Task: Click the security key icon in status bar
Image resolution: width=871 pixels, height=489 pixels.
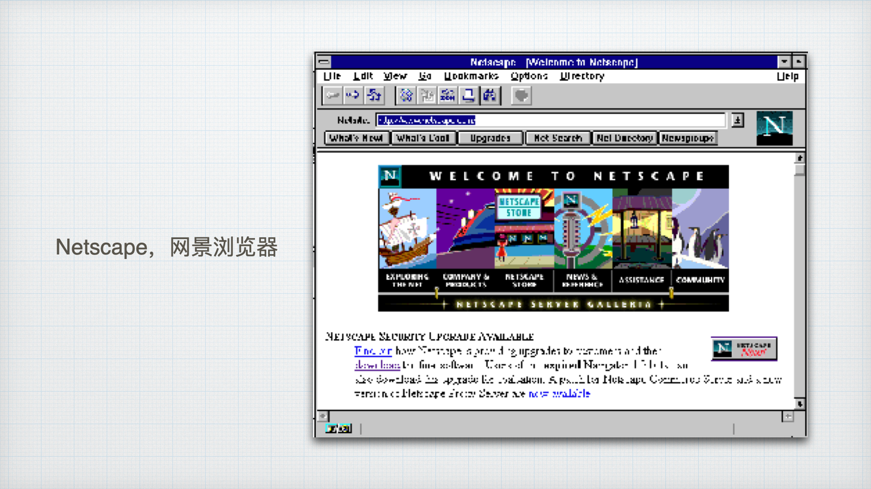Action: pos(339,428)
